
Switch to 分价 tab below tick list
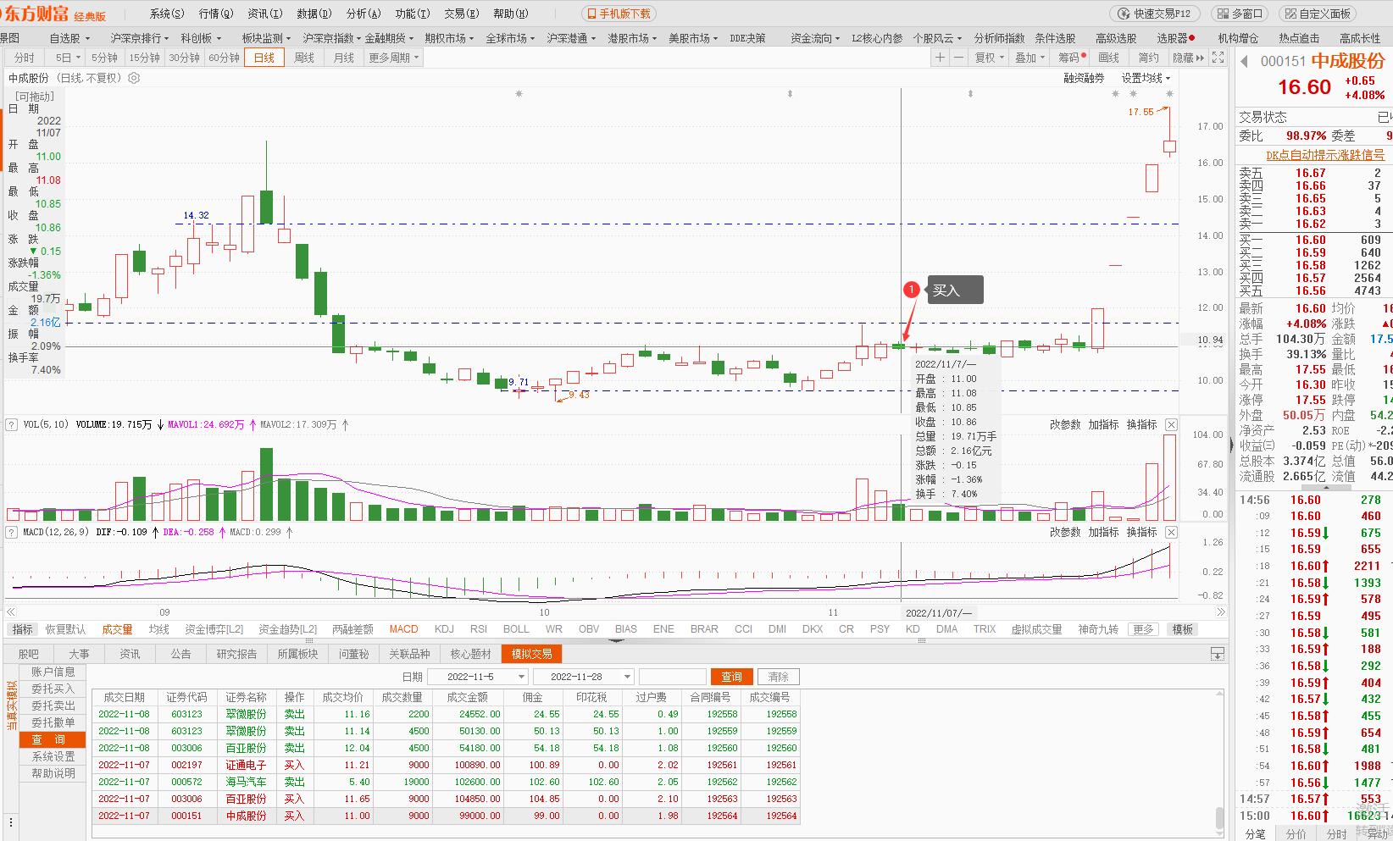(1296, 834)
